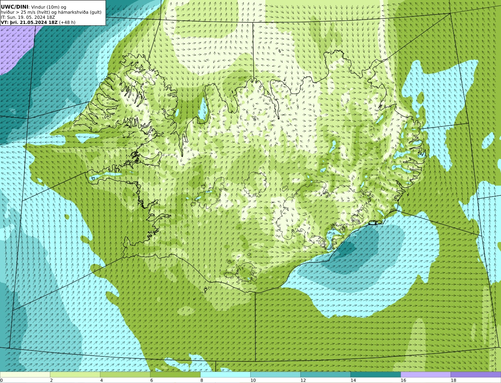Click the legend scale label "18"

[x=453, y=380]
